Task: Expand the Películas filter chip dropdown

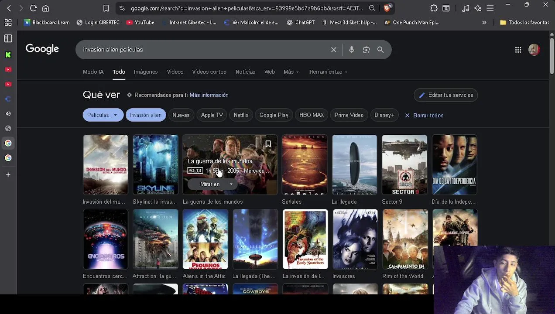Action: click(103, 115)
